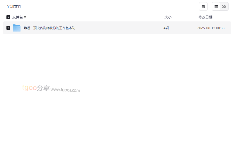The height and width of the screenshot is (144, 235).
Task: Sort files by 文件名 column header
Action: tap(17, 17)
